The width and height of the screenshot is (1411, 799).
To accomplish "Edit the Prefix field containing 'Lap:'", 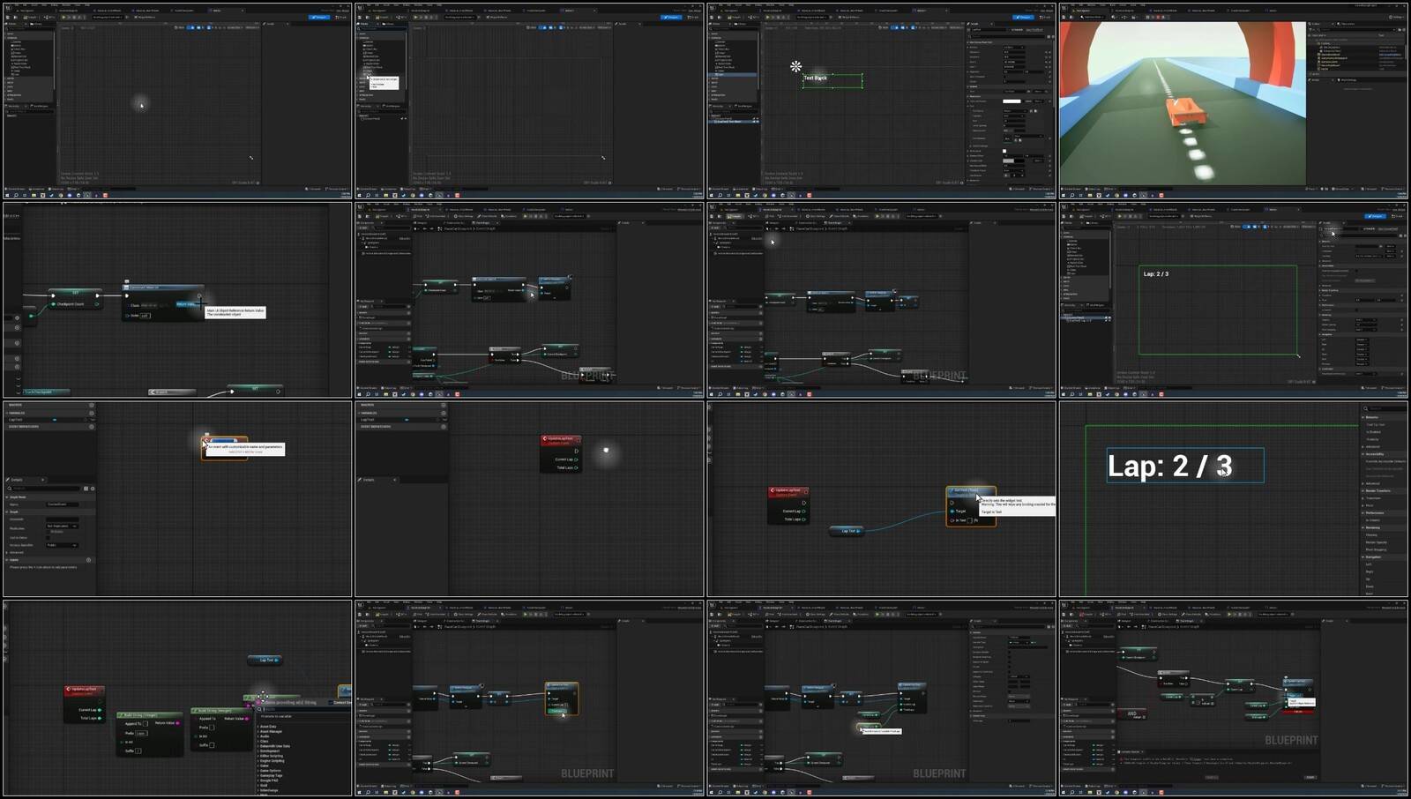I will (x=141, y=733).
